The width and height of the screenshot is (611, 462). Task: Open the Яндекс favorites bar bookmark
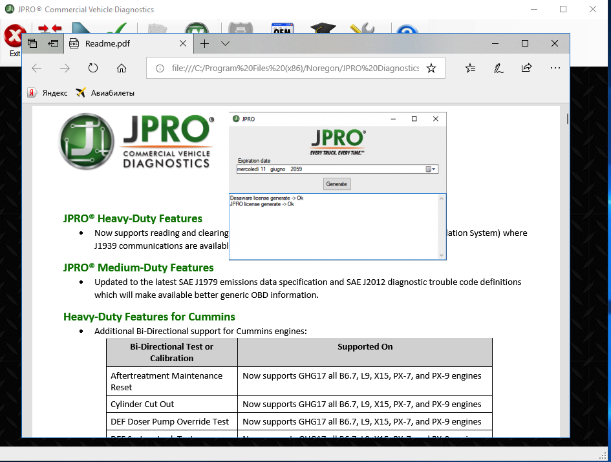48,92
